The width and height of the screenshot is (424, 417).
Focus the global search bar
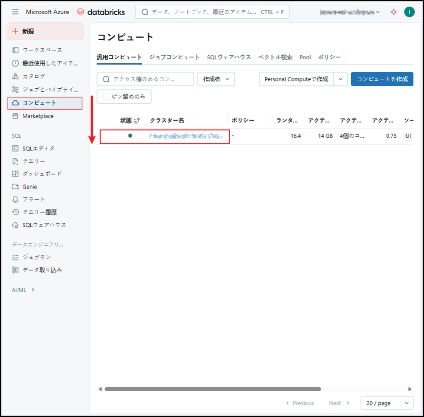tap(212, 12)
